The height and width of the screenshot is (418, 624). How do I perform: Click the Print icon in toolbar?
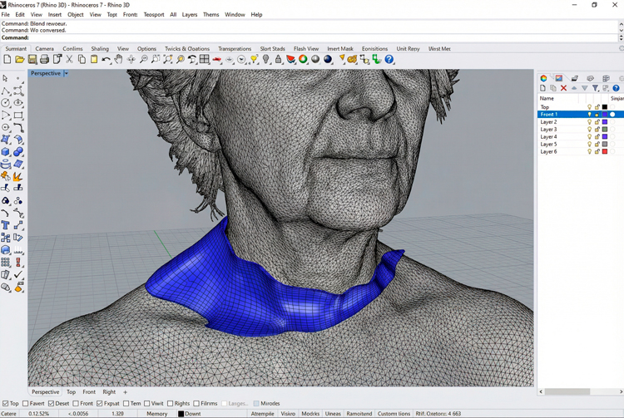pyautogui.click(x=45, y=60)
